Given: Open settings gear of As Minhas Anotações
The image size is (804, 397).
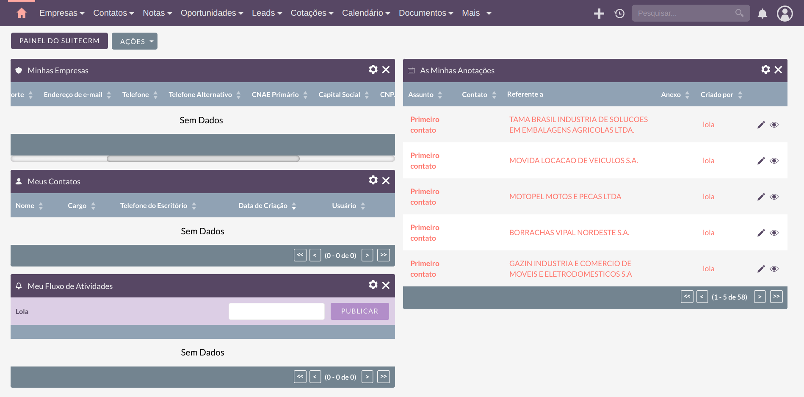Looking at the screenshot, I should click(765, 69).
